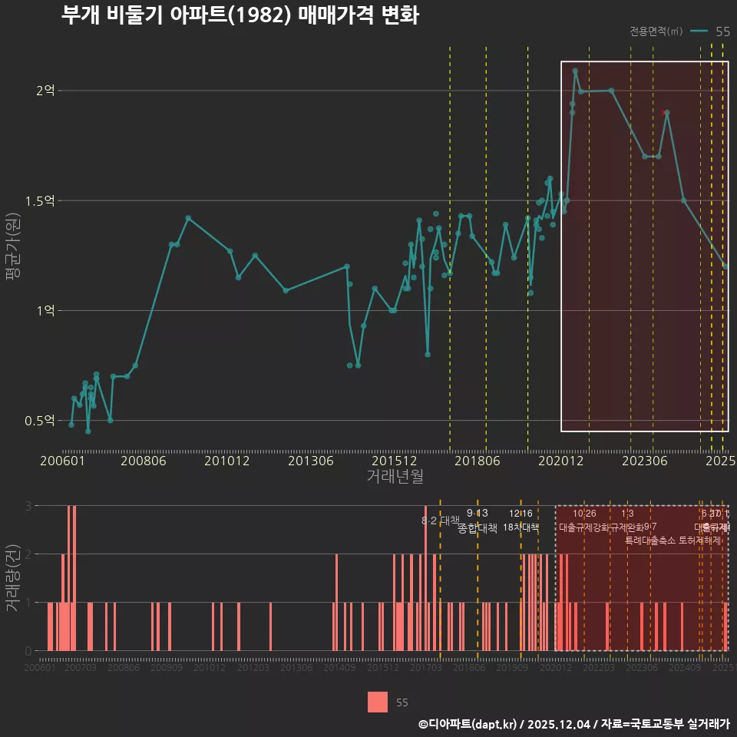This screenshot has width=737, height=737.
Task: Select the 12·16 18차대책 annotation
Action: pyautogui.click(x=521, y=521)
